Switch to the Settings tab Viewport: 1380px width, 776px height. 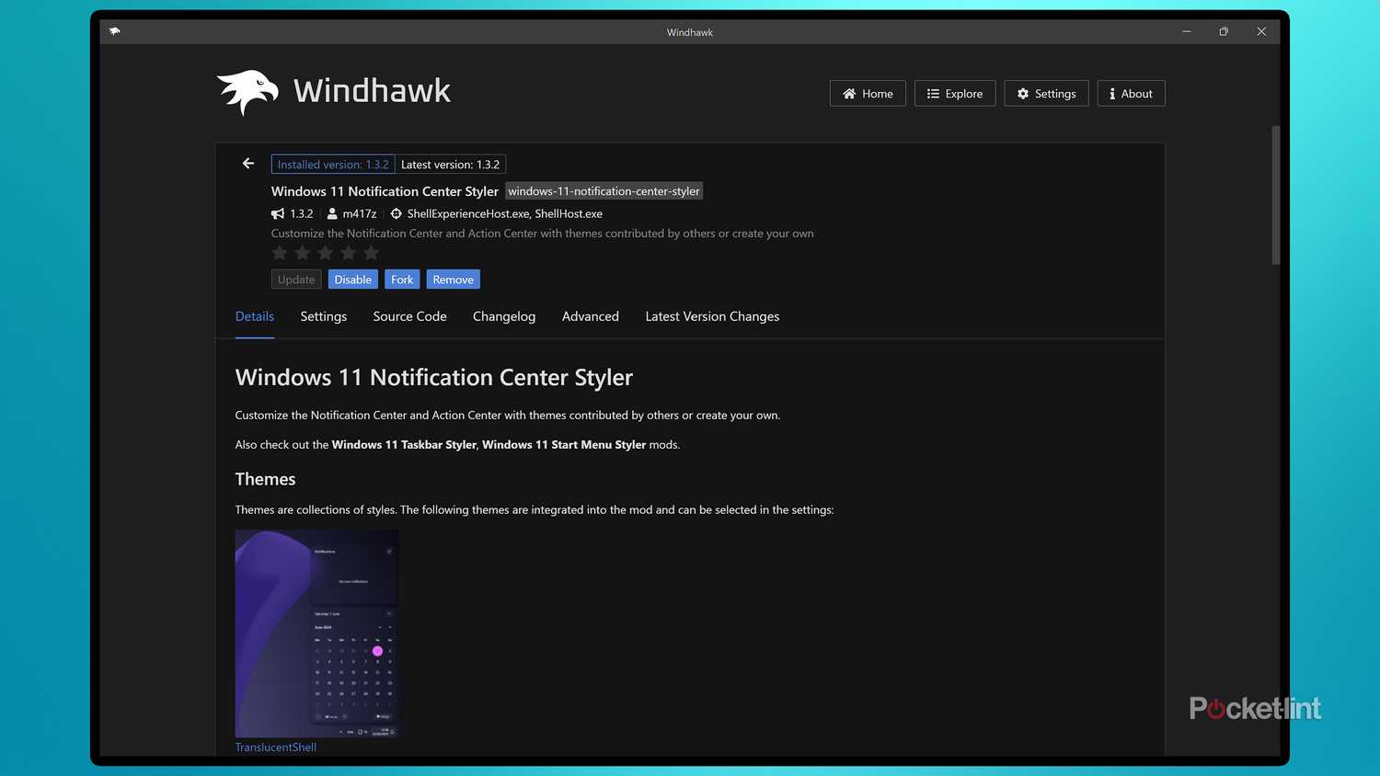[323, 316]
